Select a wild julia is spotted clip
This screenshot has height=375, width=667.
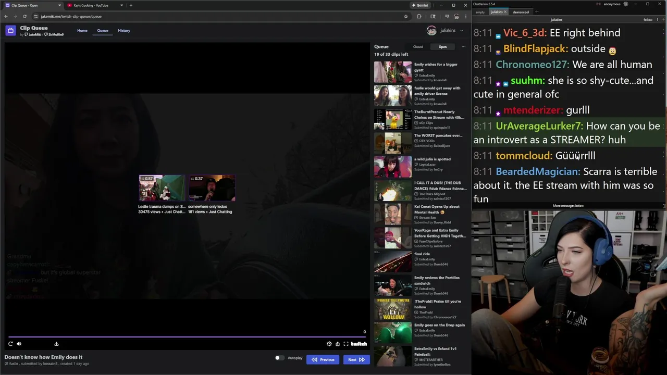pyautogui.click(x=420, y=167)
